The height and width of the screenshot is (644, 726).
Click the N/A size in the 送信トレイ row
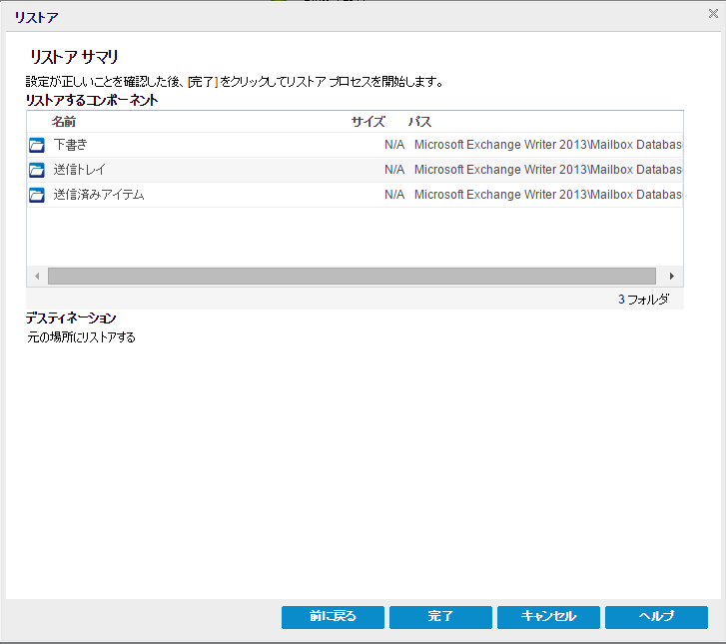[x=394, y=170]
